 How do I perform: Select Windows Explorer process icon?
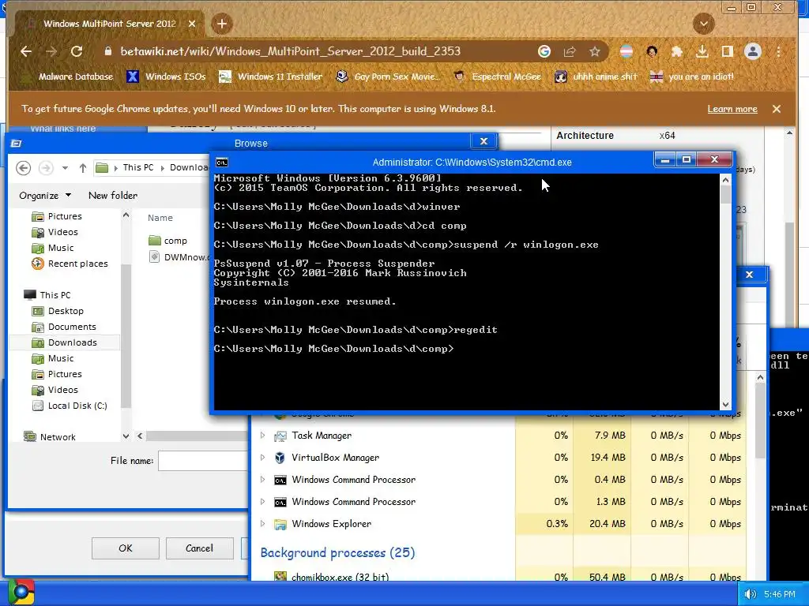(x=280, y=524)
